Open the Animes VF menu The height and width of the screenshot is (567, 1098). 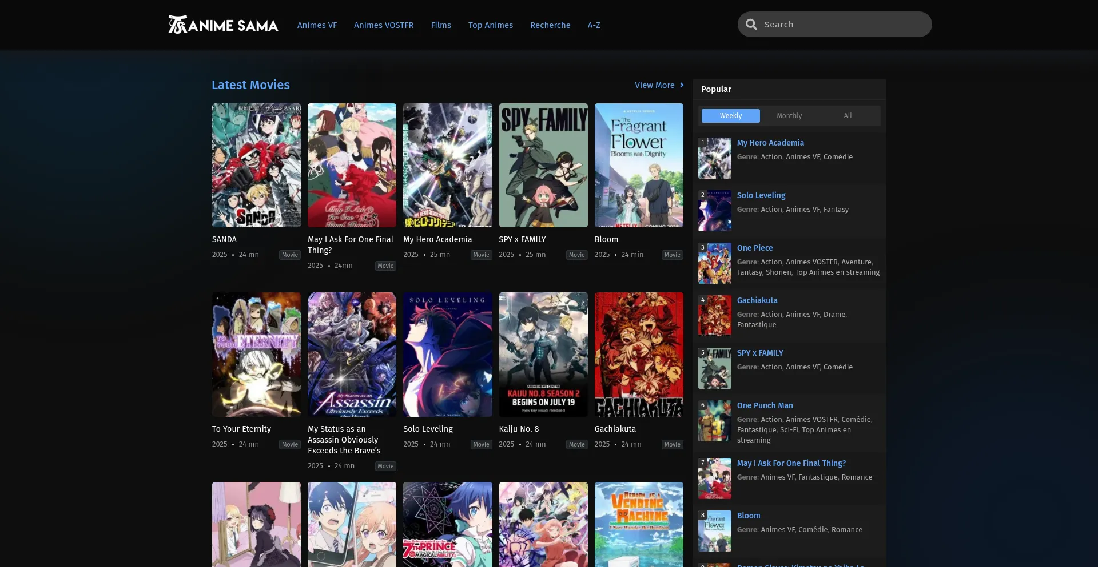coord(317,25)
